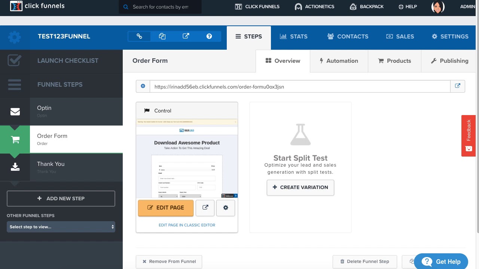Click the split test flask icon

[300, 134]
